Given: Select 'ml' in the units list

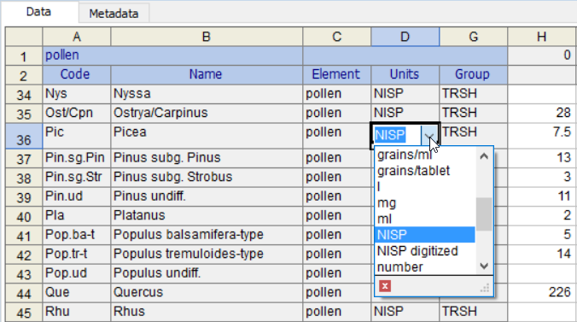Looking at the screenshot, I should tap(425, 219).
